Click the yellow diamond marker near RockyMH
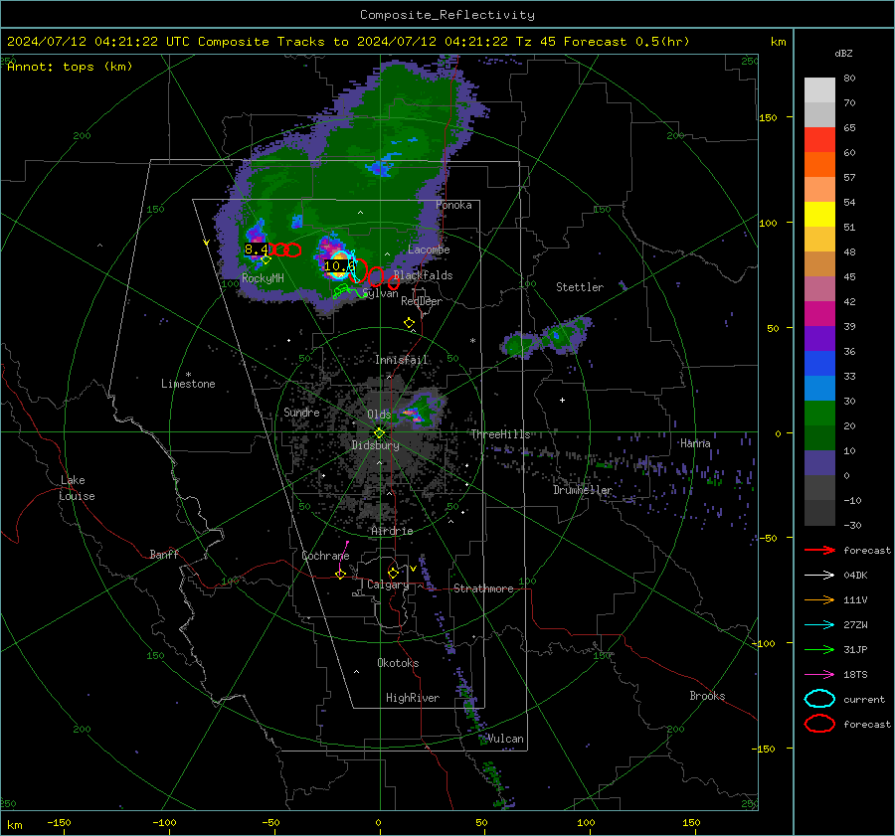This screenshot has height=836, width=895. coord(266,259)
